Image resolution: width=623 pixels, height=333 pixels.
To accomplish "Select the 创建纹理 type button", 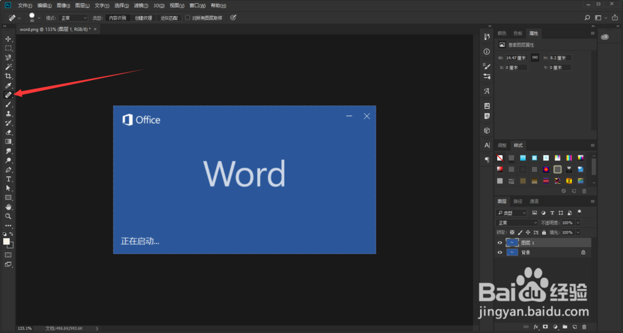I will click(x=143, y=18).
